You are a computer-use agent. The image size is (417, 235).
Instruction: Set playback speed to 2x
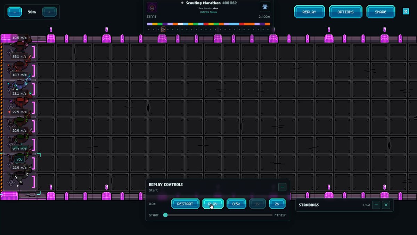[x=277, y=204]
